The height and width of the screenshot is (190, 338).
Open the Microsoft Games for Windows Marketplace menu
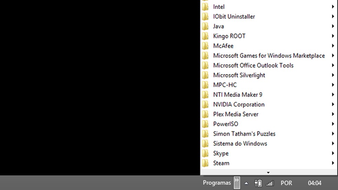click(269, 56)
